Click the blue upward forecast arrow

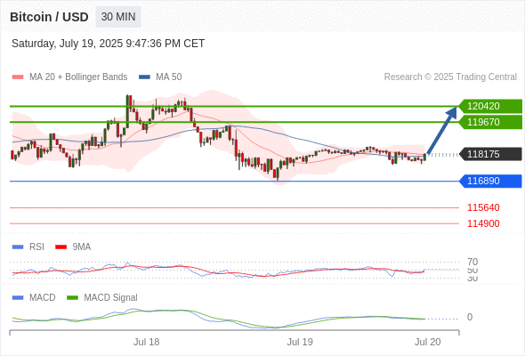[442, 130]
